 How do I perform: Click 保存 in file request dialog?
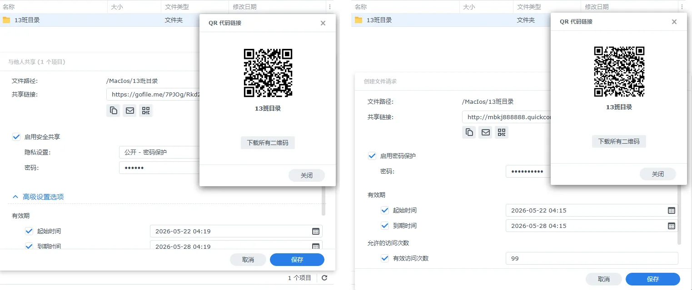coord(653,279)
